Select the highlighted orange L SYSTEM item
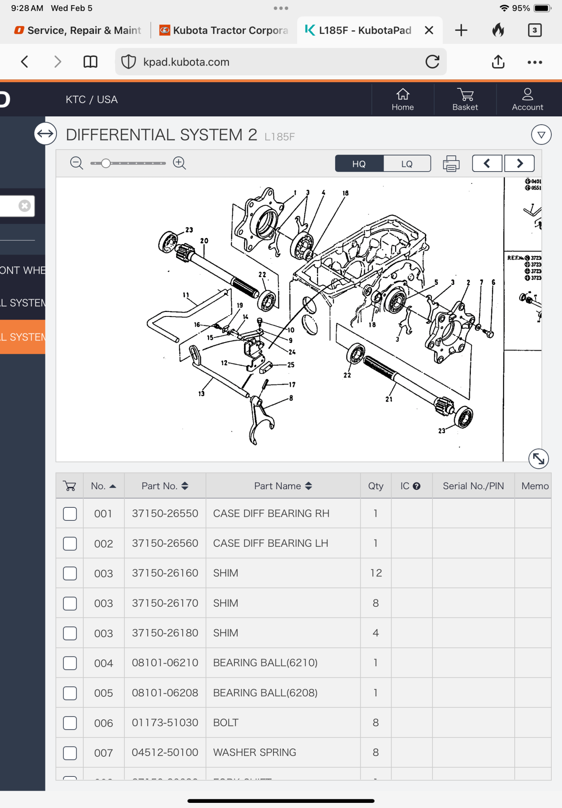 pyautogui.click(x=22, y=337)
